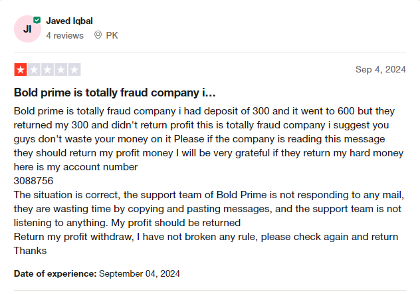420x294 pixels.
Task: Click the PK country label
Action: tap(112, 35)
